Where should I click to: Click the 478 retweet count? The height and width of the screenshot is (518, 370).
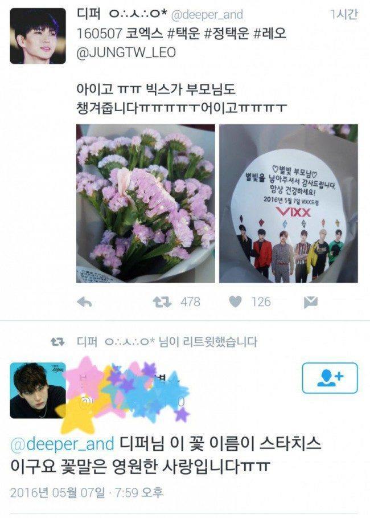click(191, 302)
